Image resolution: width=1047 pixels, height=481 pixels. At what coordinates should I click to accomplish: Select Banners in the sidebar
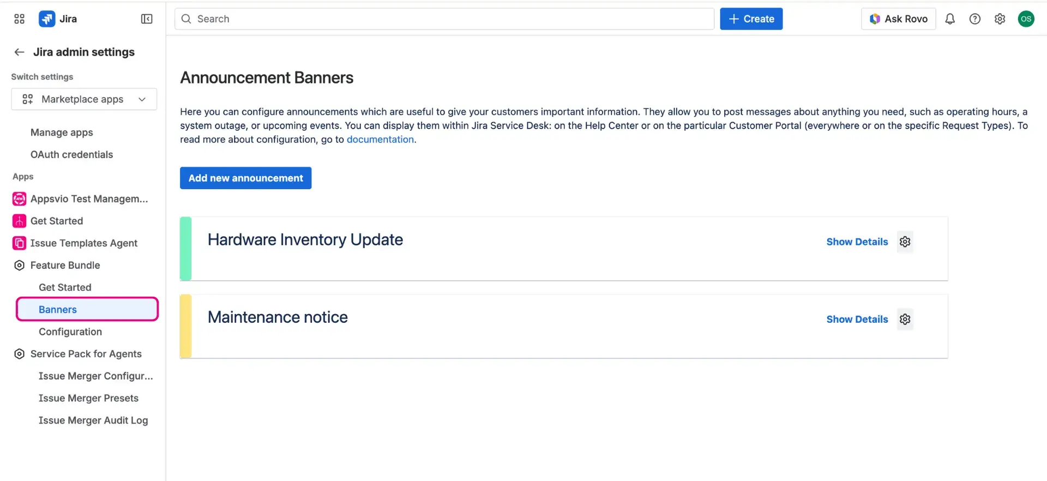click(87, 309)
